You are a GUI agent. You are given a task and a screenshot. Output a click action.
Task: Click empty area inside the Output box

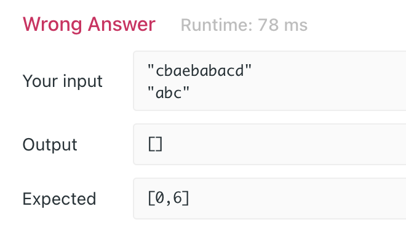285,144
